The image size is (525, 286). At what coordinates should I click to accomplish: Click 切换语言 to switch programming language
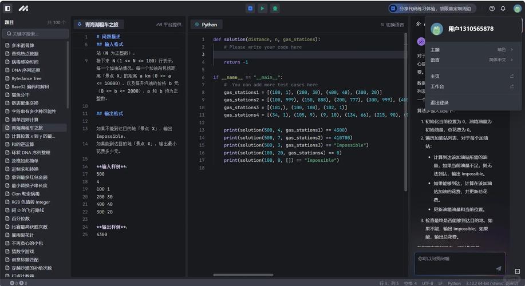click(392, 25)
